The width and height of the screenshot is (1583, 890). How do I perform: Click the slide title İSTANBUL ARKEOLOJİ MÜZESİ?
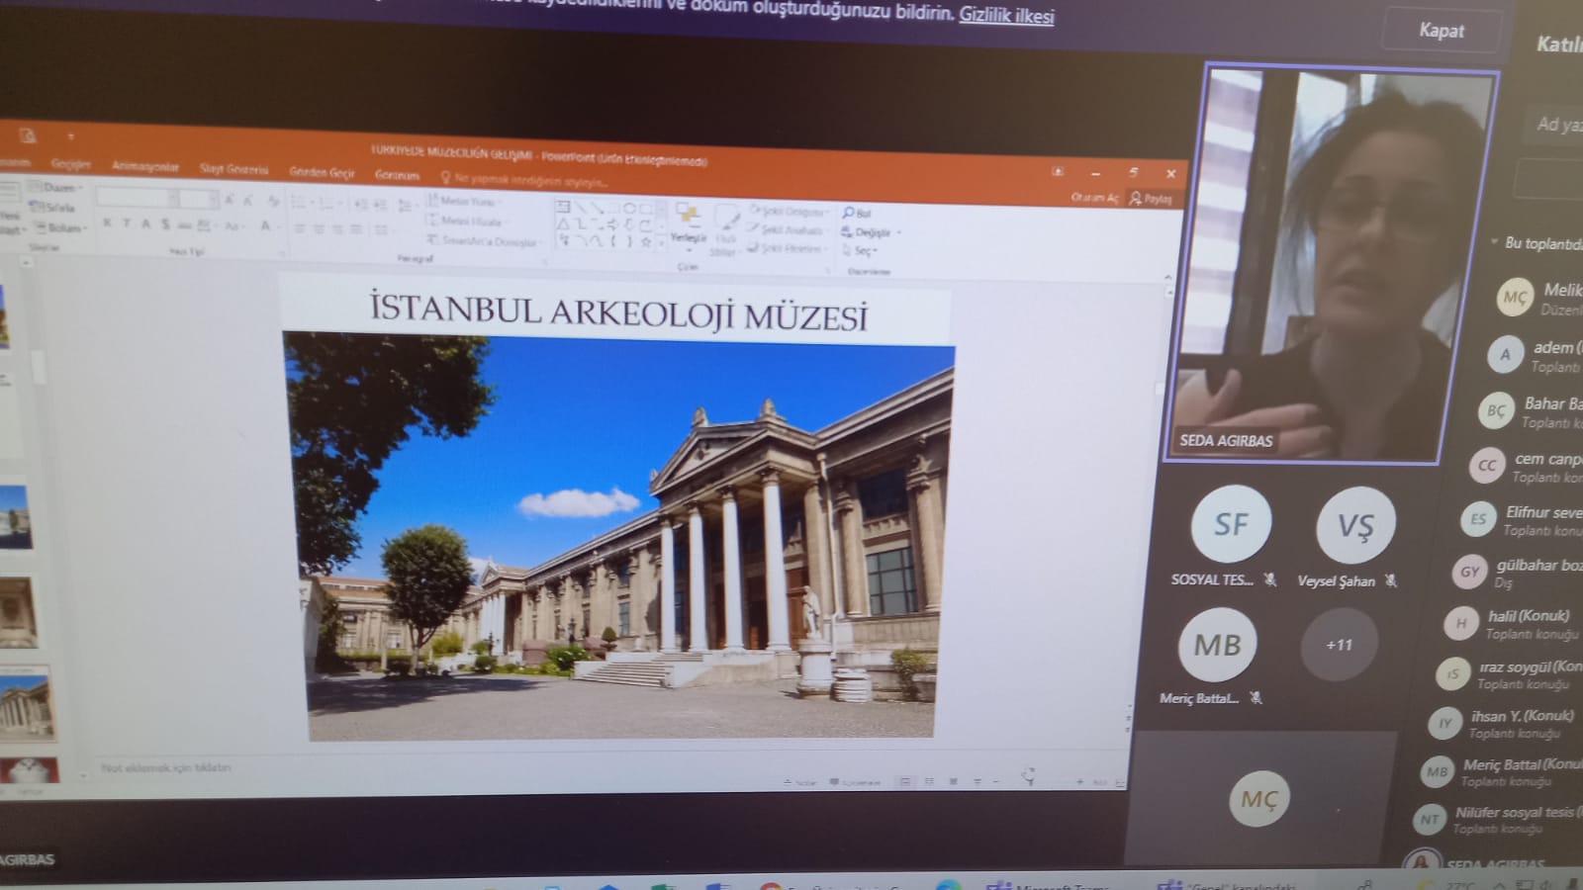[x=618, y=311]
